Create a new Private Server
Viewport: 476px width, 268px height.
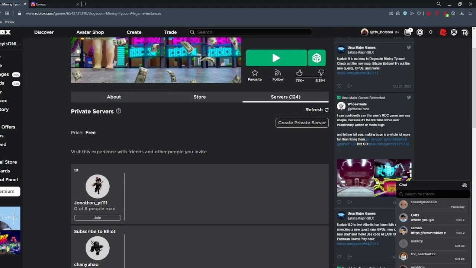(x=302, y=123)
